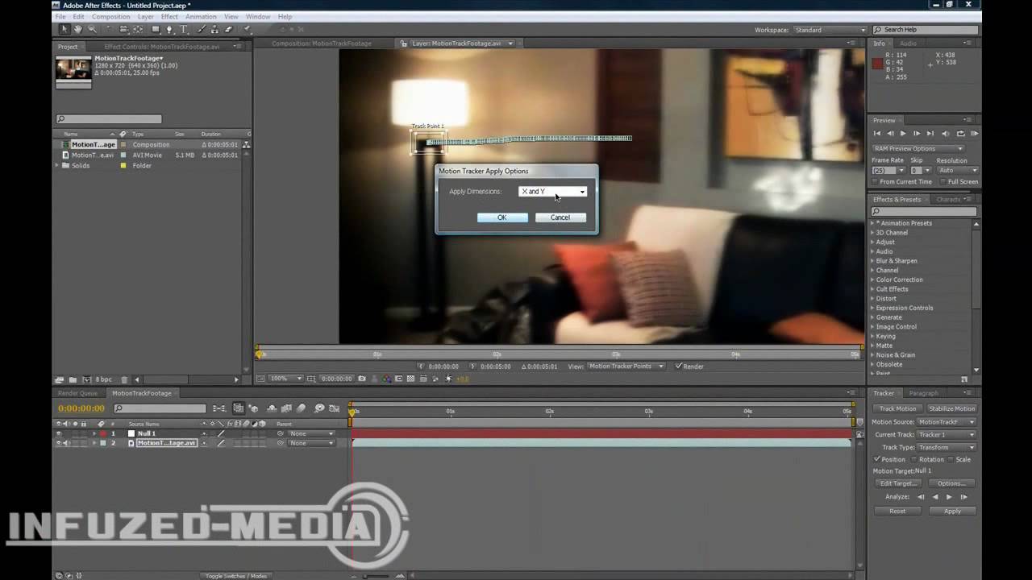Switch to Render Queue tab

77,393
